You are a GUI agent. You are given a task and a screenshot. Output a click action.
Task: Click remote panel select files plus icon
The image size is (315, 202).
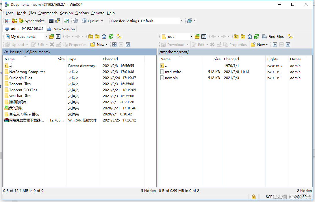coord(275,44)
